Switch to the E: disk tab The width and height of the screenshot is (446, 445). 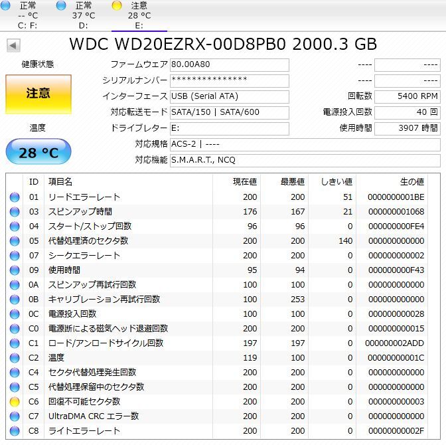tap(139, 15)
